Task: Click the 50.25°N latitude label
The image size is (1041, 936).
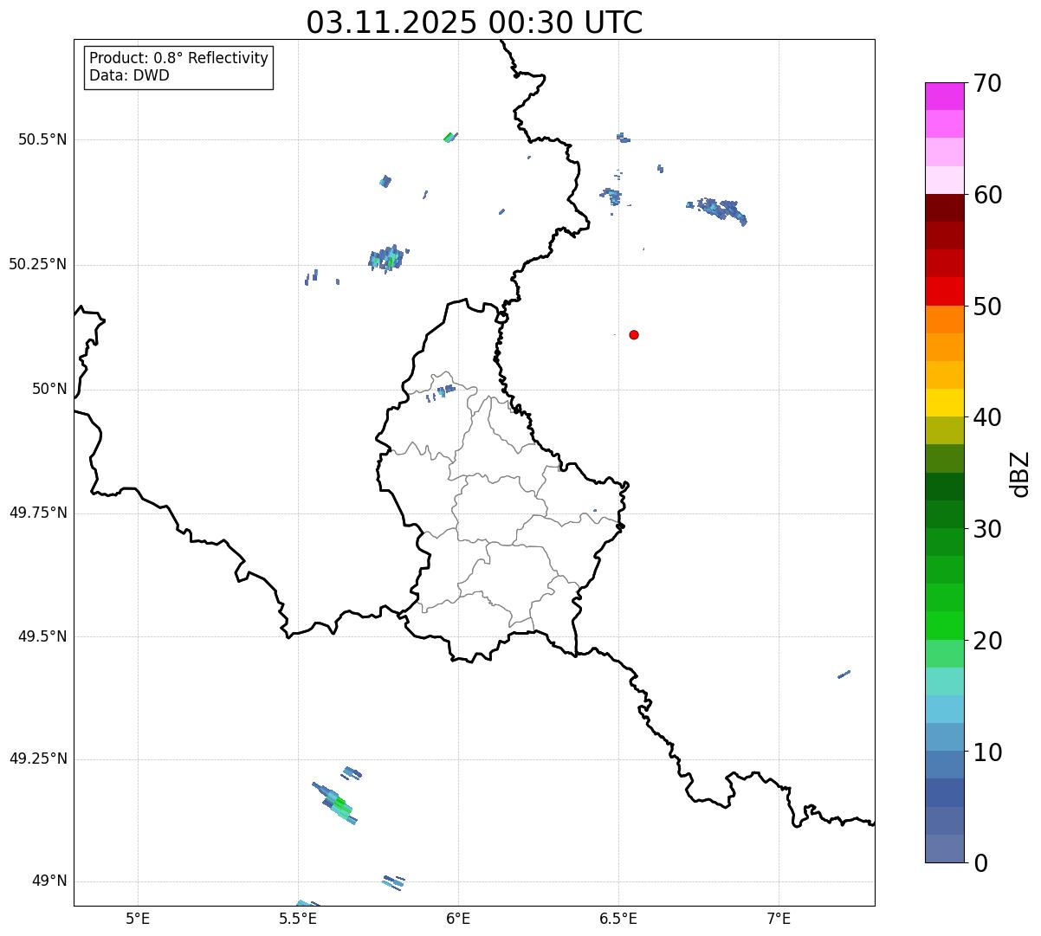Action: point(37,264)
